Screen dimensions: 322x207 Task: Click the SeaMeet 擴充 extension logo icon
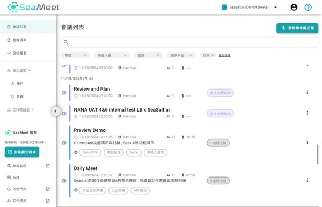[8, 133]
